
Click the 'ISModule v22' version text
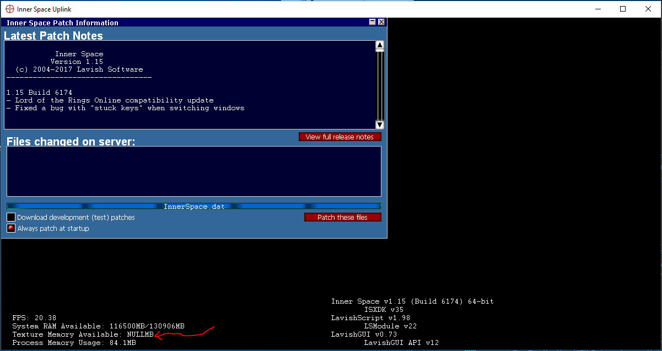tap(390, 326)
